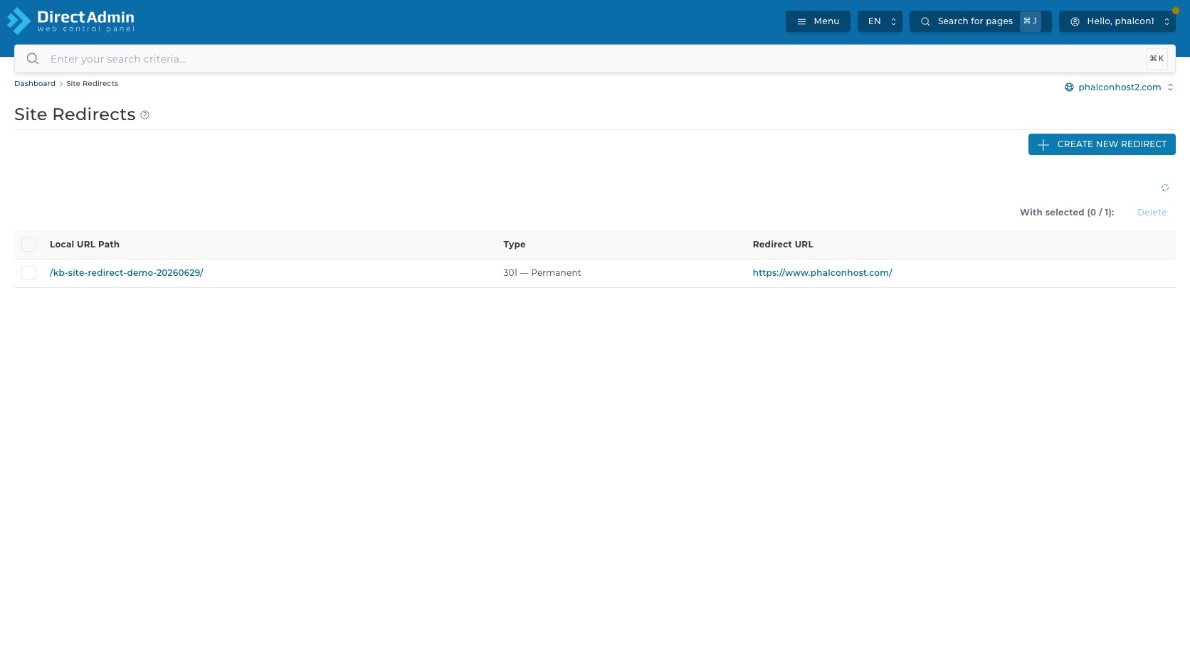Select the kb-site-redirect-demo row checkbox

pos(28,273)
